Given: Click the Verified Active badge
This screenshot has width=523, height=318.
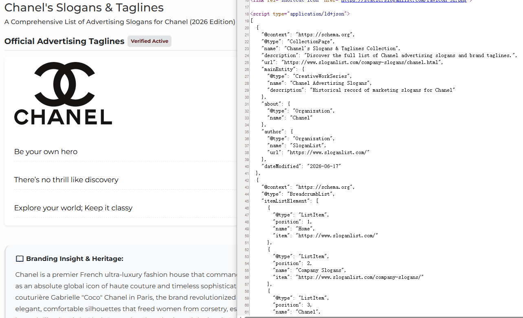Looking at the screenshot, I should tap(149, 41).
